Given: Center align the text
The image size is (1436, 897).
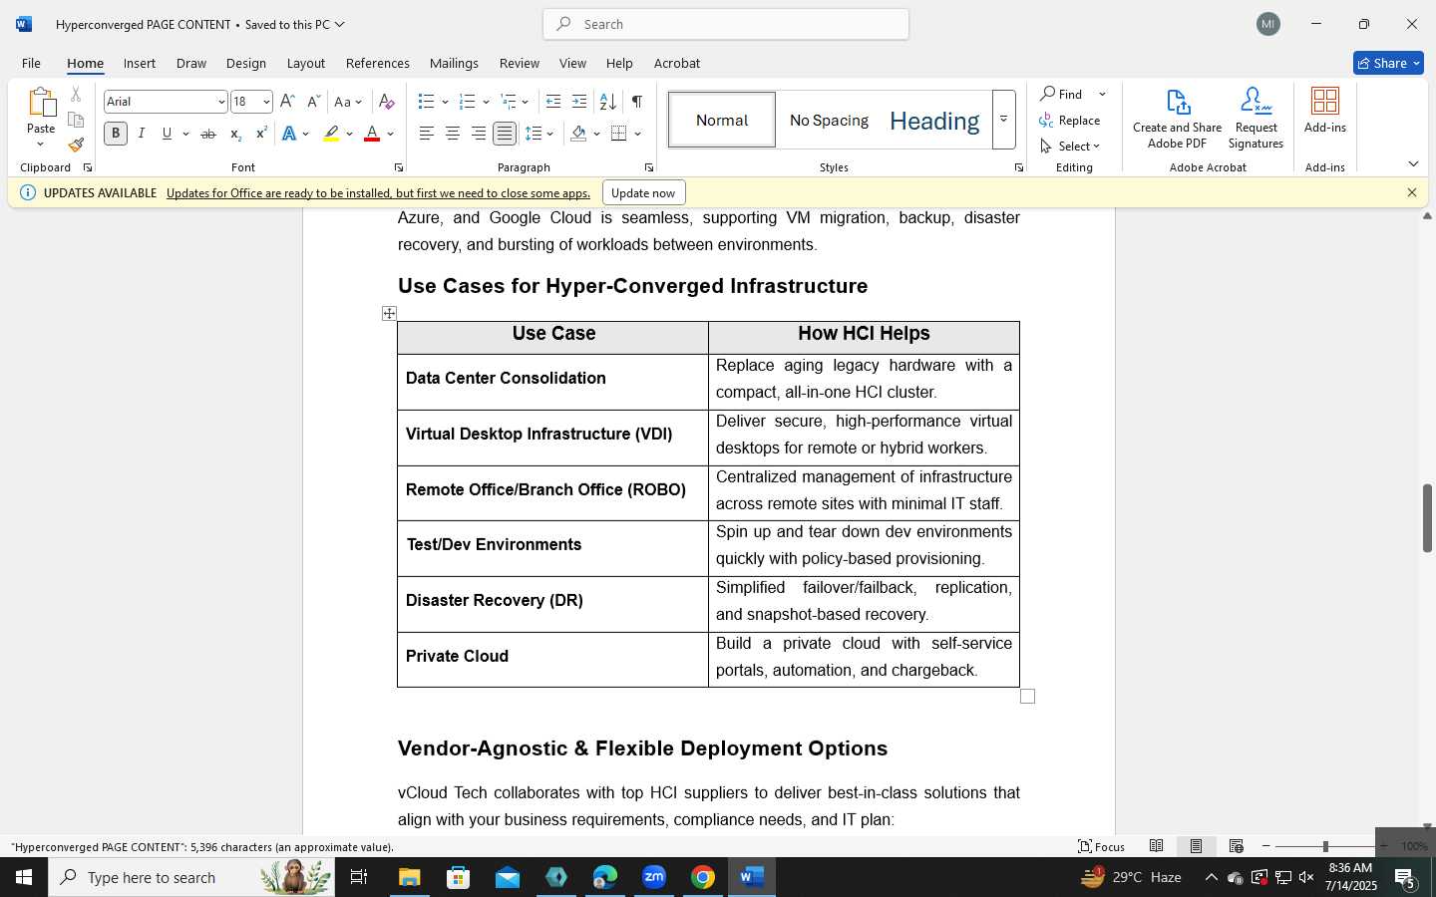Looking at the screenshot, I should pyautogui.click(x=452, y=134).
